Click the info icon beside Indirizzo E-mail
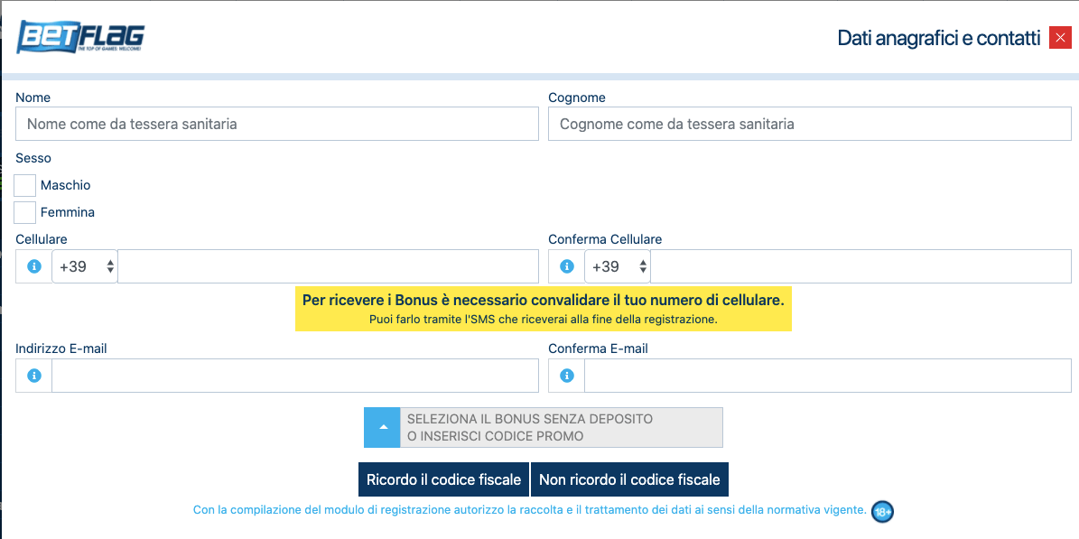 pyautogui.click(x=33, y=376)
